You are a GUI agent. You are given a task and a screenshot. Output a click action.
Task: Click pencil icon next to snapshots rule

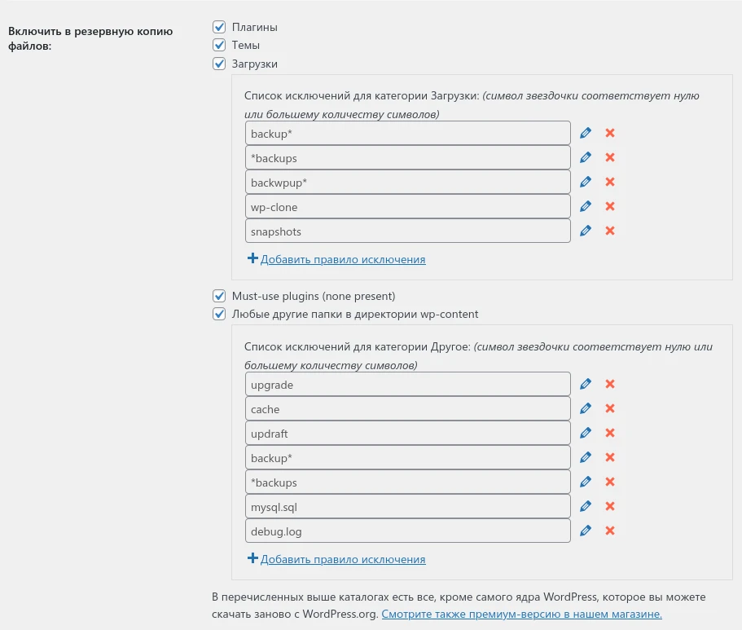point(585,231)
